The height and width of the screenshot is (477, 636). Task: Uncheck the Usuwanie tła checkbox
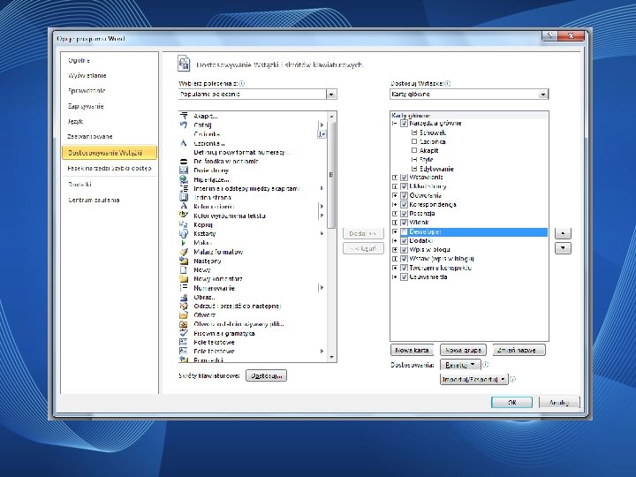(x=404, y=277)
